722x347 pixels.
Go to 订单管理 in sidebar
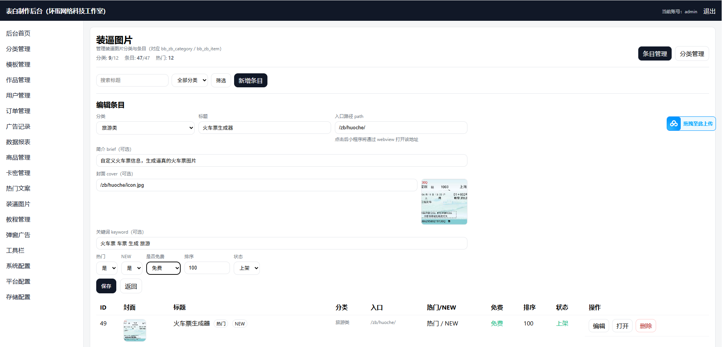[18, 111]
